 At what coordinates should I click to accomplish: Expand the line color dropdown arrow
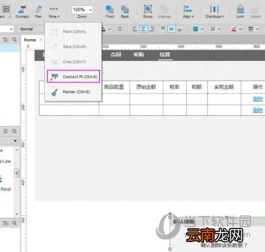[240, 30]
